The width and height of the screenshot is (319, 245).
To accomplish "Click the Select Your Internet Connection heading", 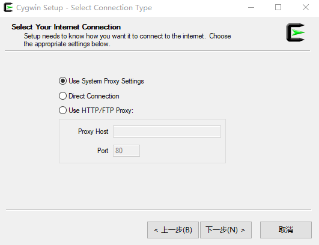I will click(x=66, y=27).
